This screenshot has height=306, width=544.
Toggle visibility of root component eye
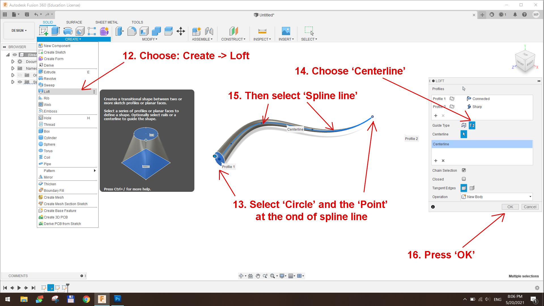[15, 55]
